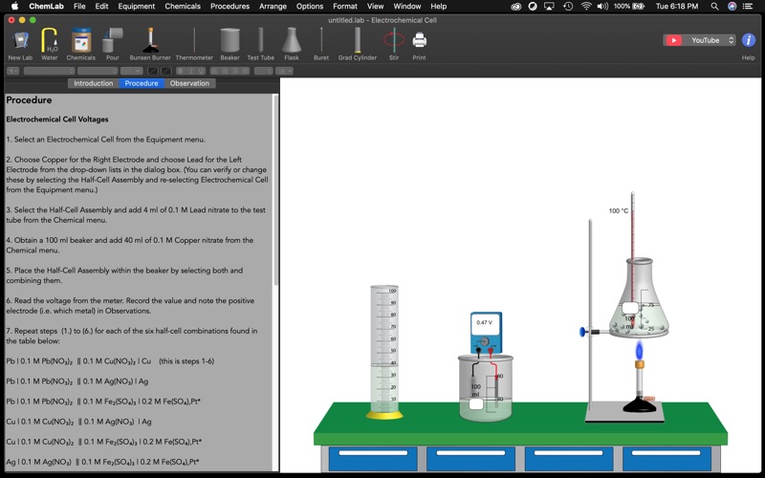Click the procedure panel vertical scrollbar

click(x=275, y=190)
